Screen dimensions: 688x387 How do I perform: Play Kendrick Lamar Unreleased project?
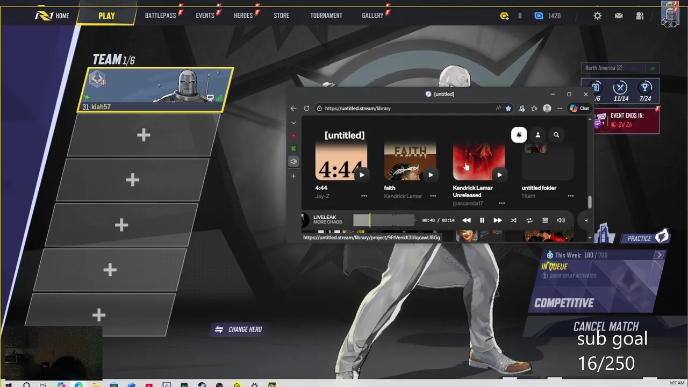[x=499, y=175]
